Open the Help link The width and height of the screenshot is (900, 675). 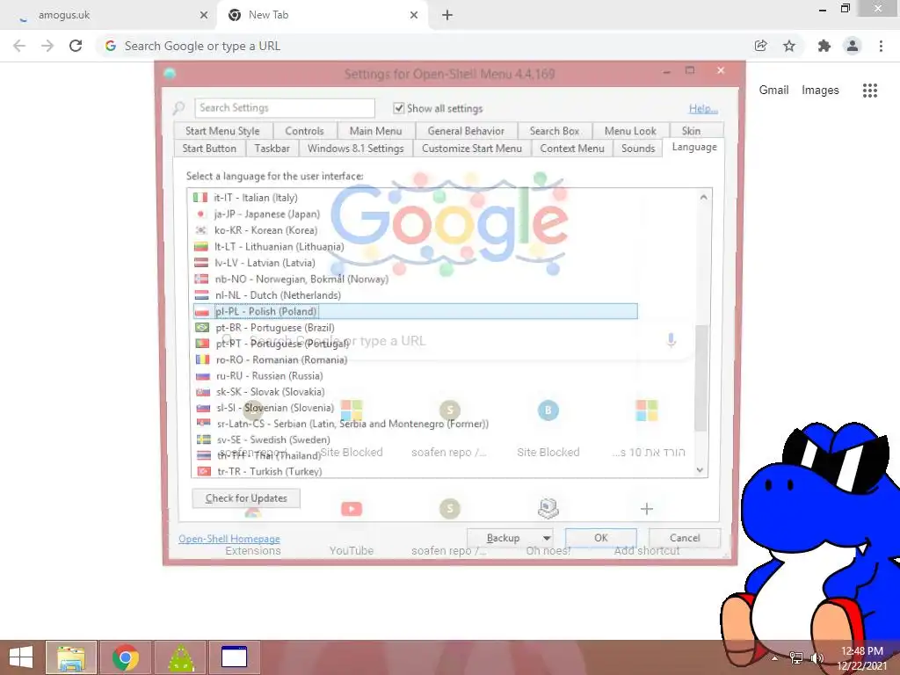pos(703,108)
